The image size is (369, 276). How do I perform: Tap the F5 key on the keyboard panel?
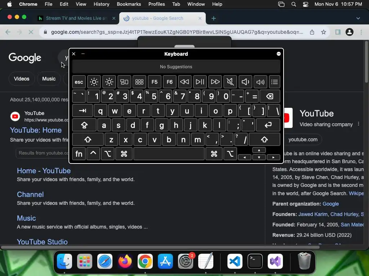(x=154, y=82)
